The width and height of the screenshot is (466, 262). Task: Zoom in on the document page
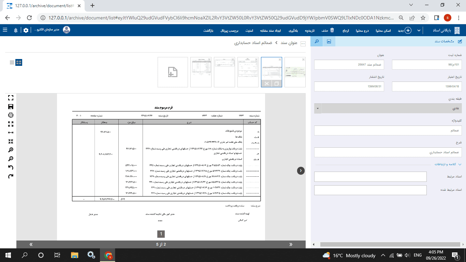11,150
